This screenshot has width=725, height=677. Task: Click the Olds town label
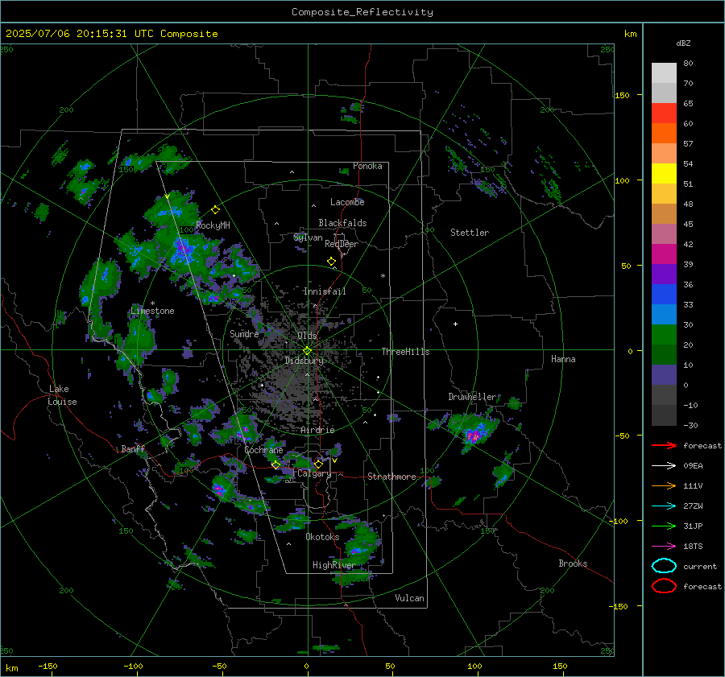[x=307, y=336]
